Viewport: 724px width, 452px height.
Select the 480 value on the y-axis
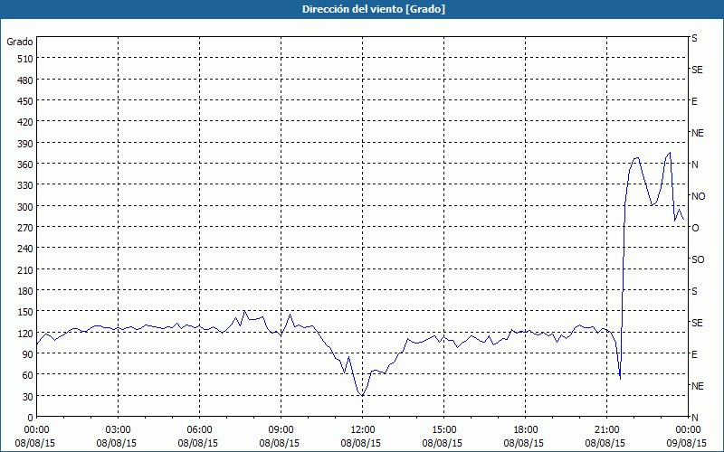tap(25, 80)
